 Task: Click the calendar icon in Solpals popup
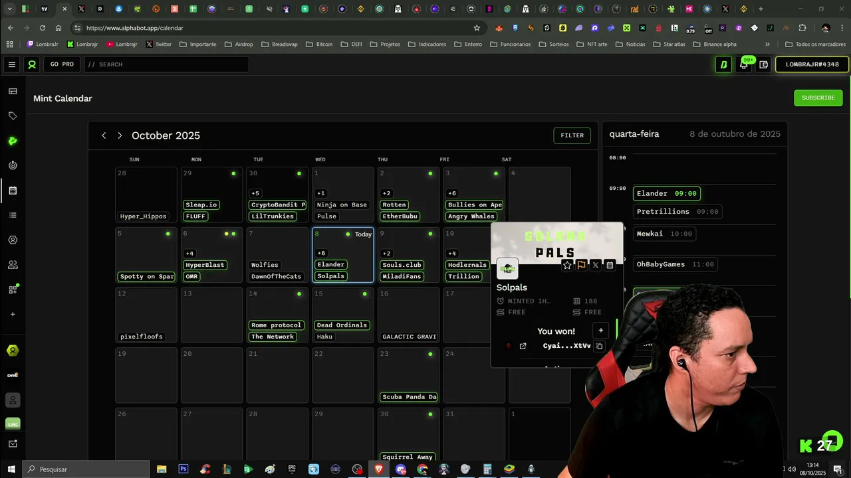click(x=610, y=265)
